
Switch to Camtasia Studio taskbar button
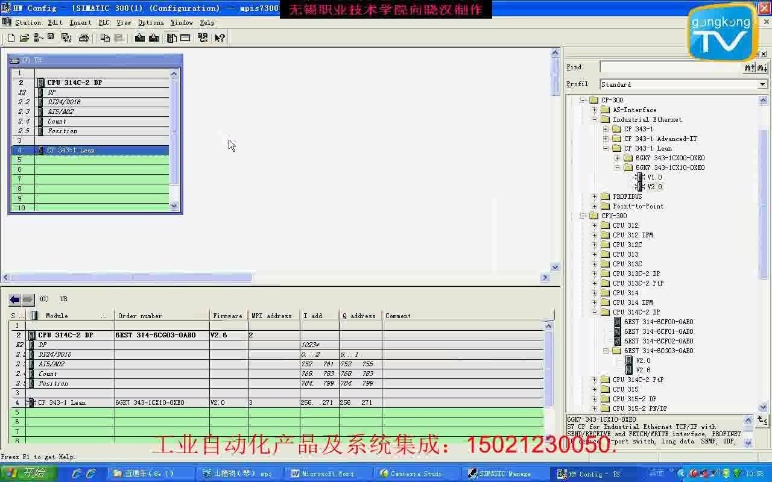tap(416, 474)
